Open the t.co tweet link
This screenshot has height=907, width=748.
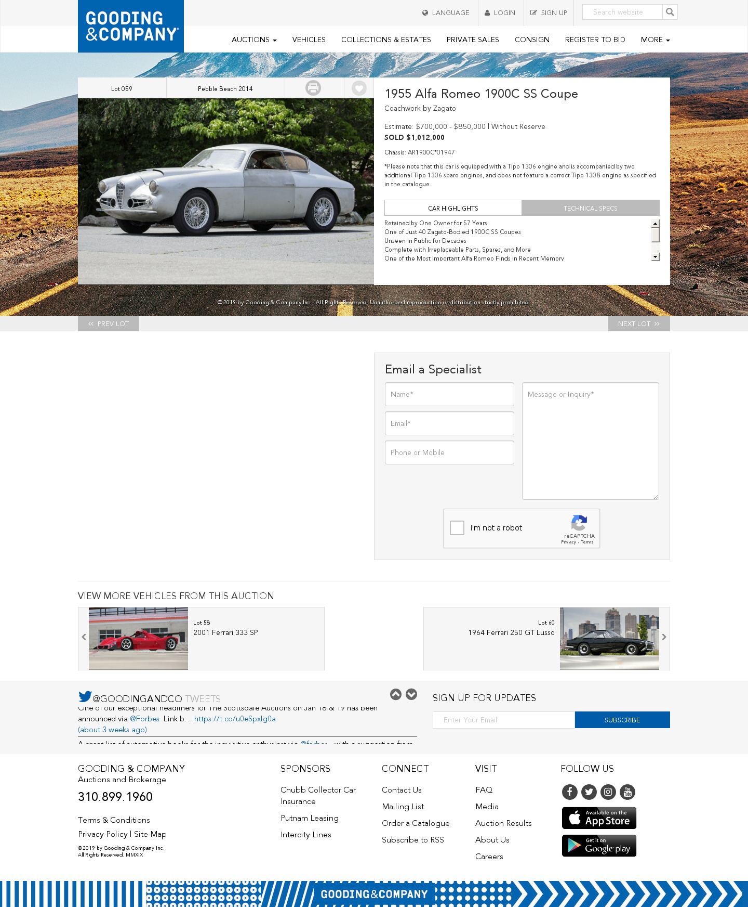pyautogui.click(x=235, y=719)
